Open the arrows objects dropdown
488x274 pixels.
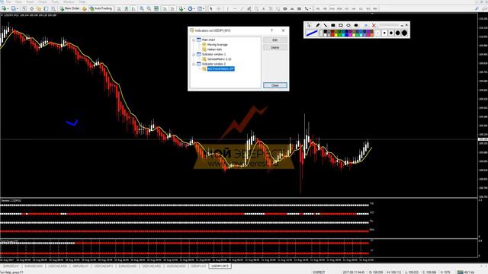pos(310,8)
